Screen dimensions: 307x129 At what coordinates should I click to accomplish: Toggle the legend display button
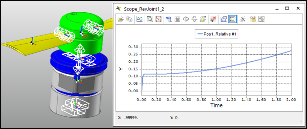tap(232, 19)
